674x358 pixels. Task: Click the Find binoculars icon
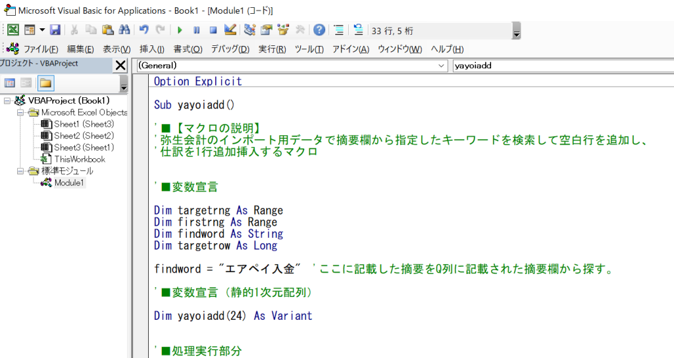tap(124, 30)
